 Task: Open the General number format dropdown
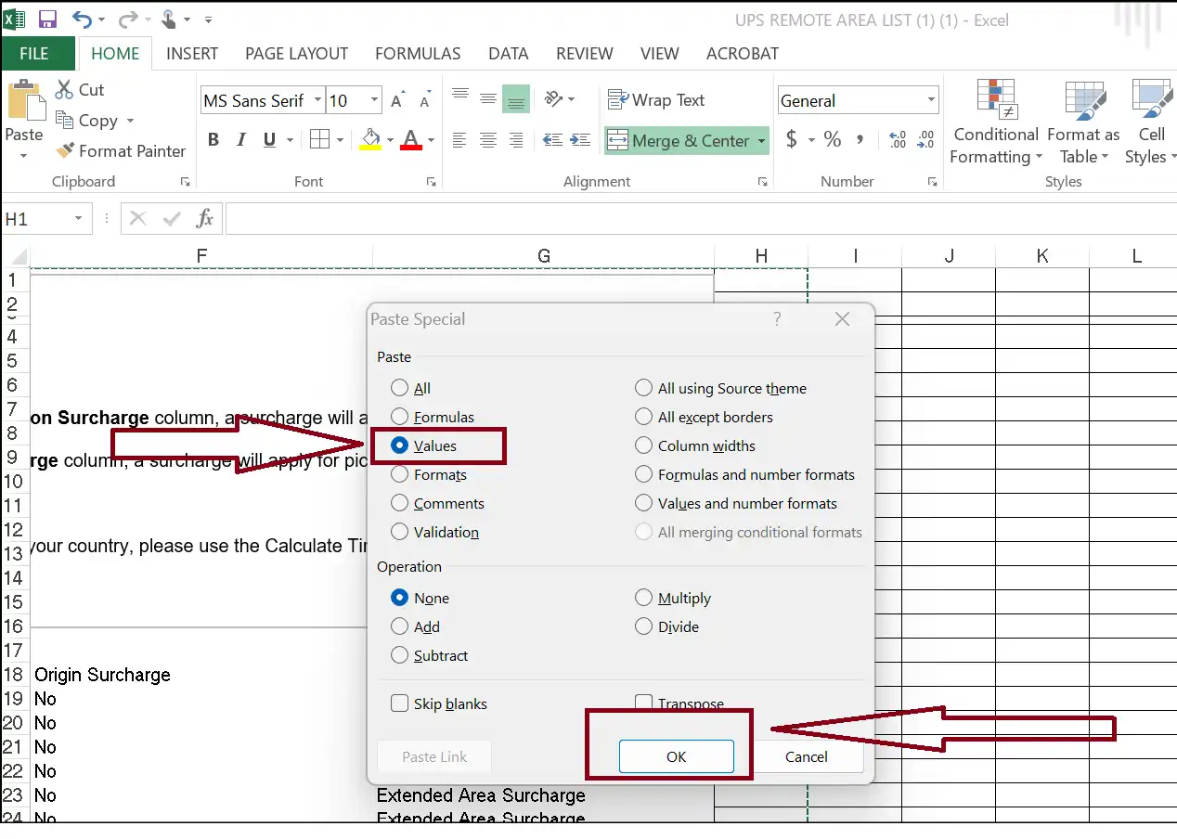[x=931, y=100]
